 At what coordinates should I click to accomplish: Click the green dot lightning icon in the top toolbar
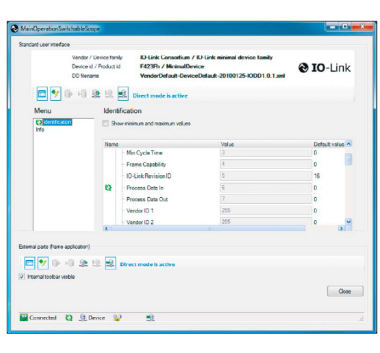tap(56, 94)
